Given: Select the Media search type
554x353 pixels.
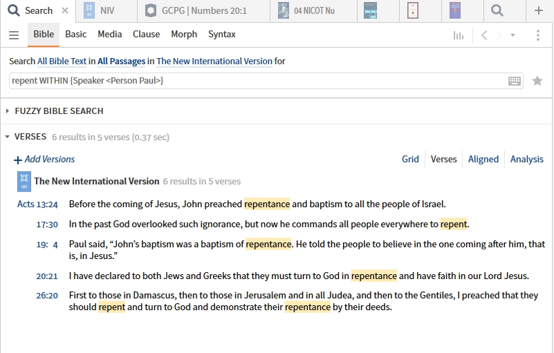Looking at the screenshot, I should click(109, 35).
